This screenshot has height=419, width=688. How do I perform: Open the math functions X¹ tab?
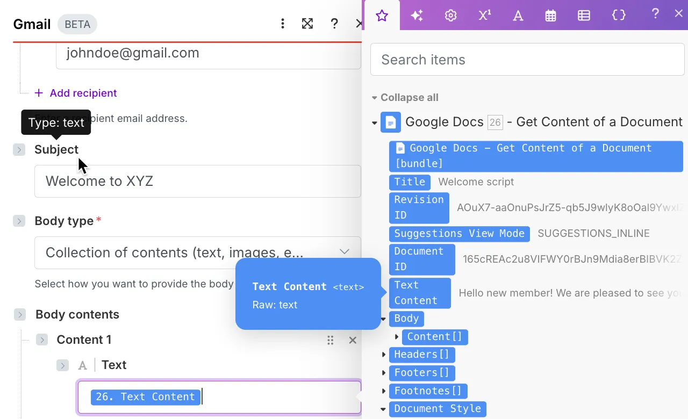(484, 16)
